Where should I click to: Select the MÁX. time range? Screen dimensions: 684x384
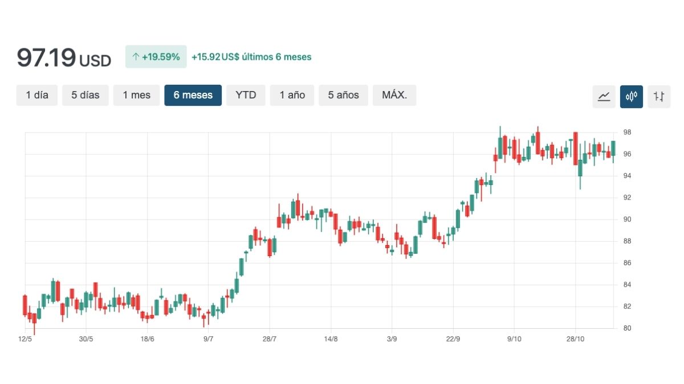coord(394,95)
